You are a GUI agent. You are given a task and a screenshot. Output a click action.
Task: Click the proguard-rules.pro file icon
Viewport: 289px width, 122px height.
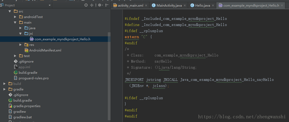[x=16, y=78]
